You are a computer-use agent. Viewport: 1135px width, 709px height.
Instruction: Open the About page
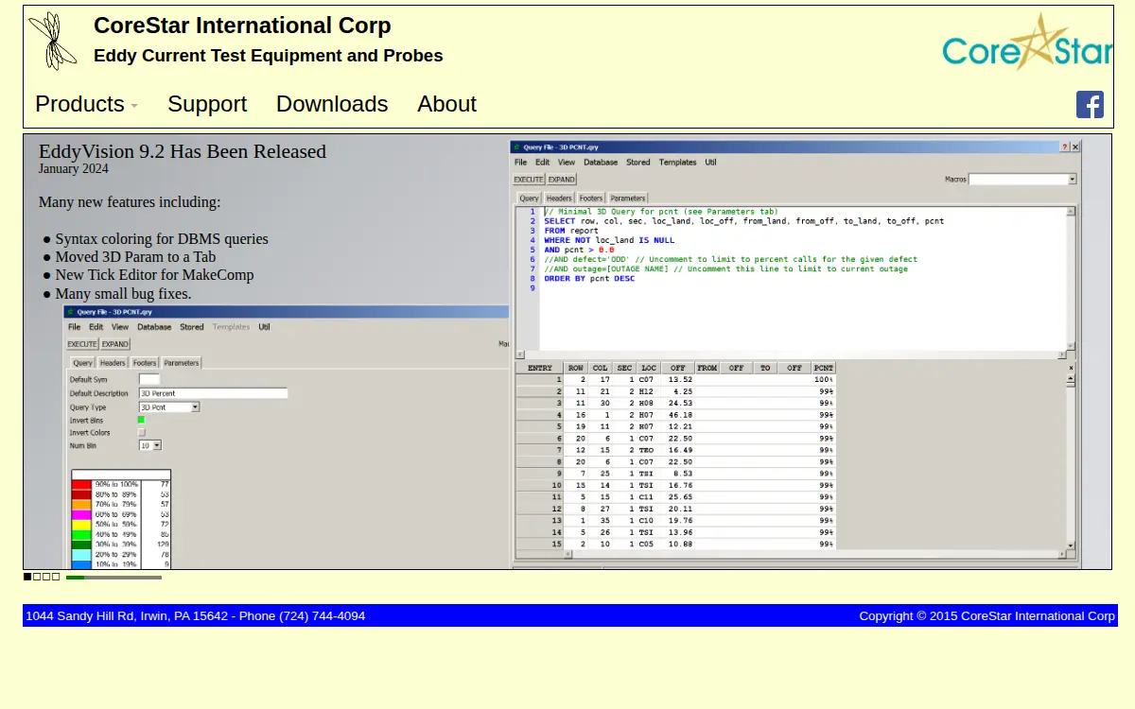pyautogui.click(x=446, y=104)
